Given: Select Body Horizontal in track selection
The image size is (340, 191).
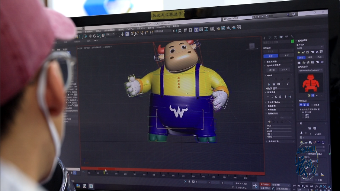Looking at the screenshot, I should (268, 97).
